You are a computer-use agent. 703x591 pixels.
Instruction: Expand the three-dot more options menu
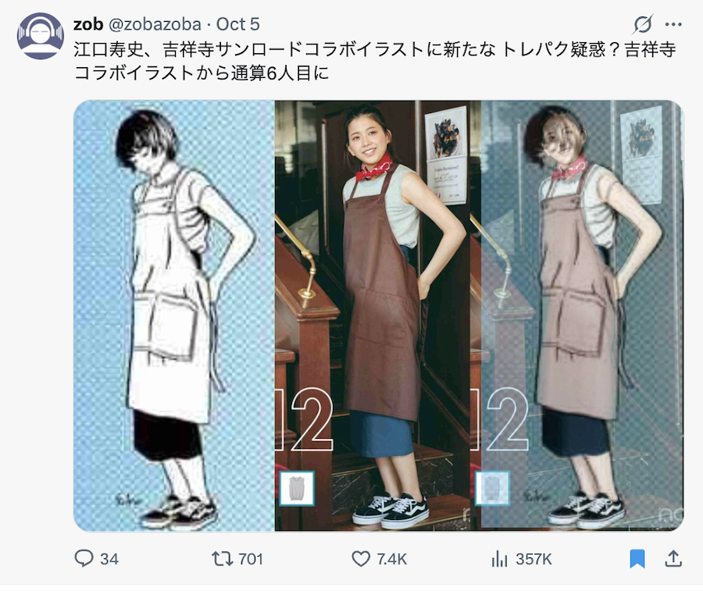click(673, 24)
